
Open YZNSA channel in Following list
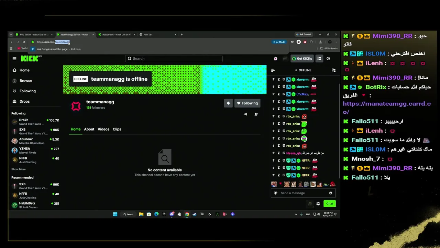tap(35, 150)
